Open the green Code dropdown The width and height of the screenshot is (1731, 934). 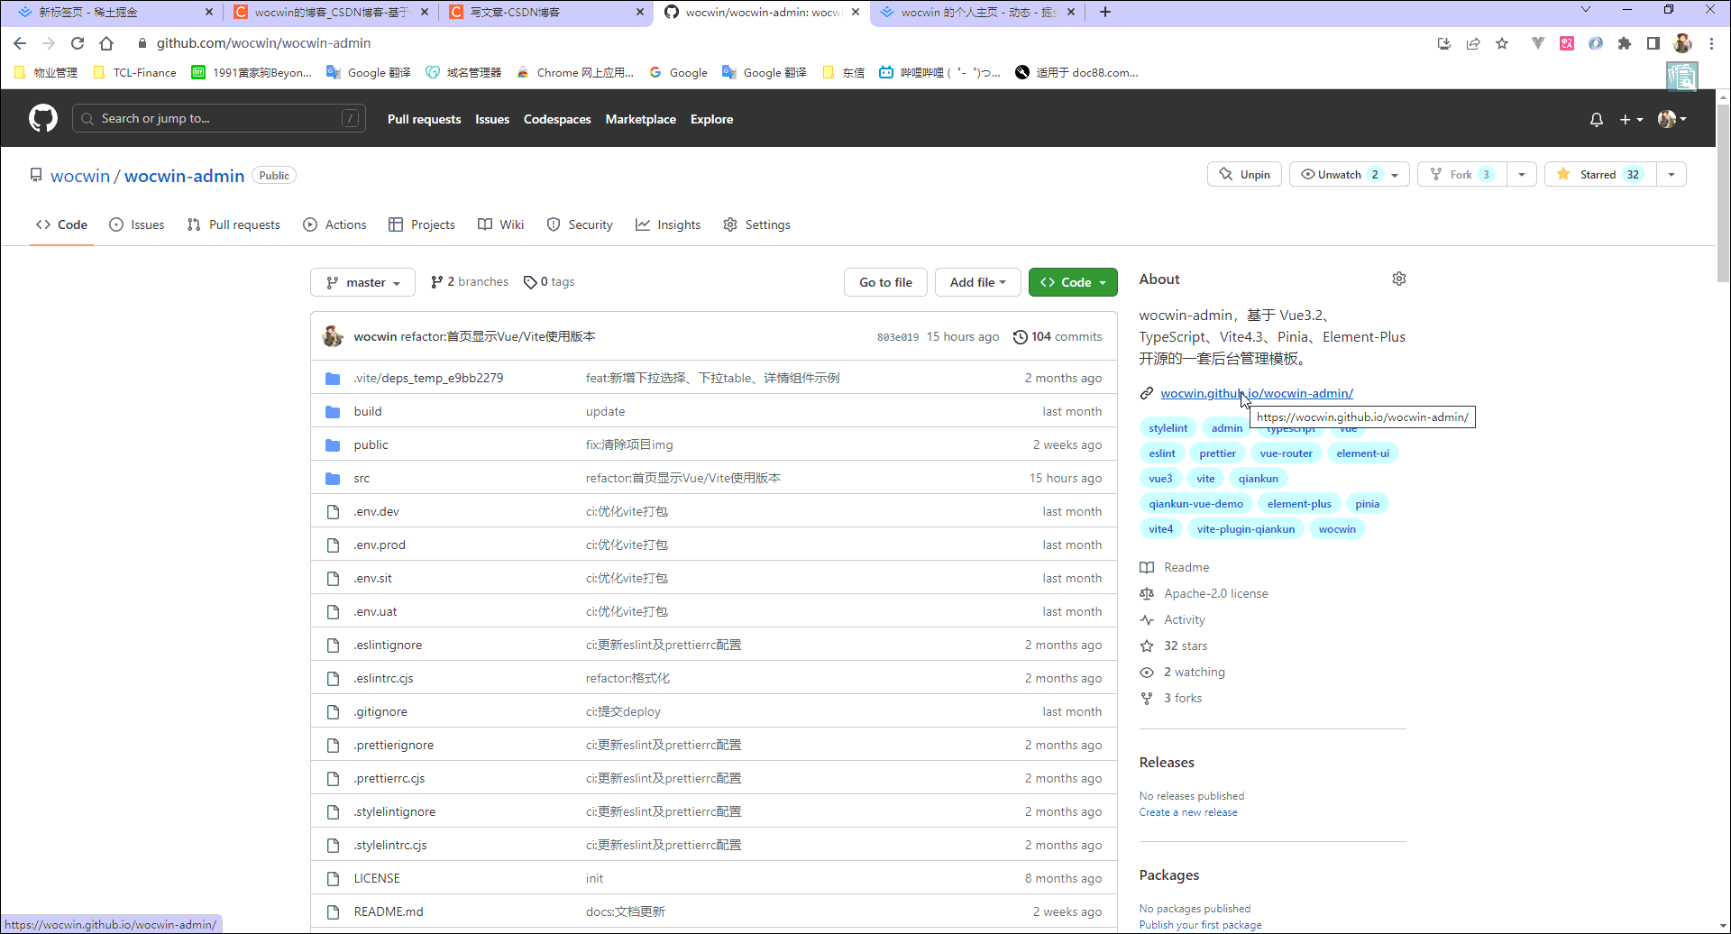point(1073,282)
